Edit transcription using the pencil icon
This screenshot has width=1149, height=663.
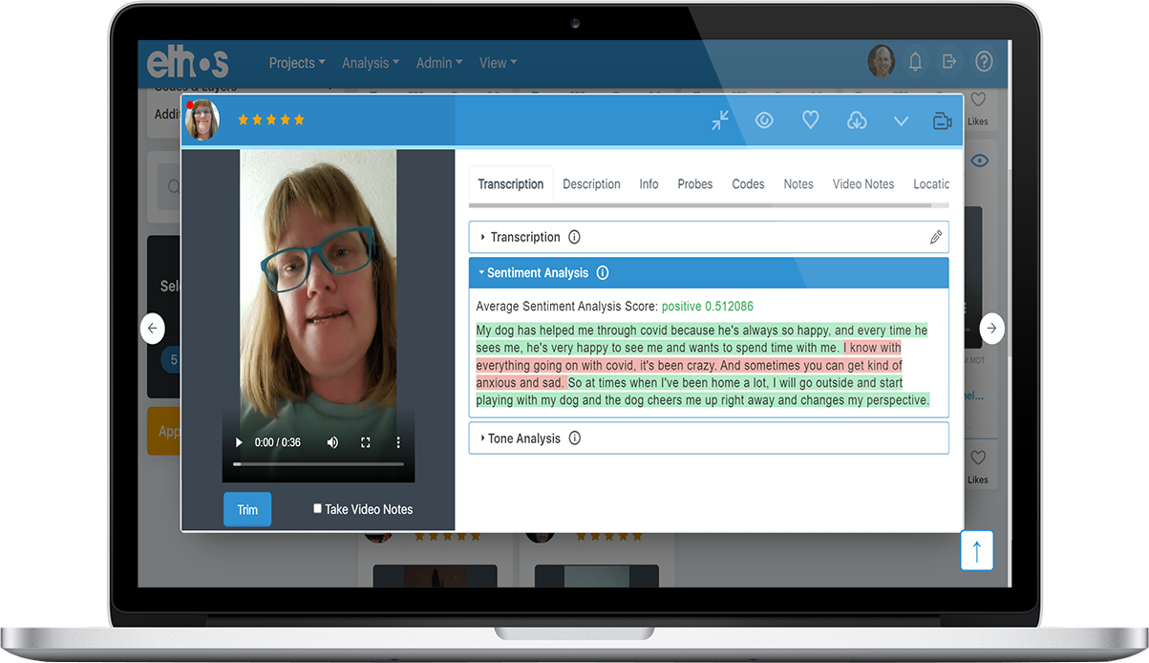[935, 236]
